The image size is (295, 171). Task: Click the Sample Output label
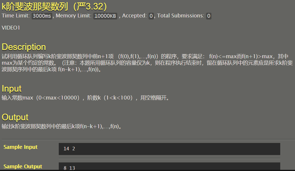(23, 167)
